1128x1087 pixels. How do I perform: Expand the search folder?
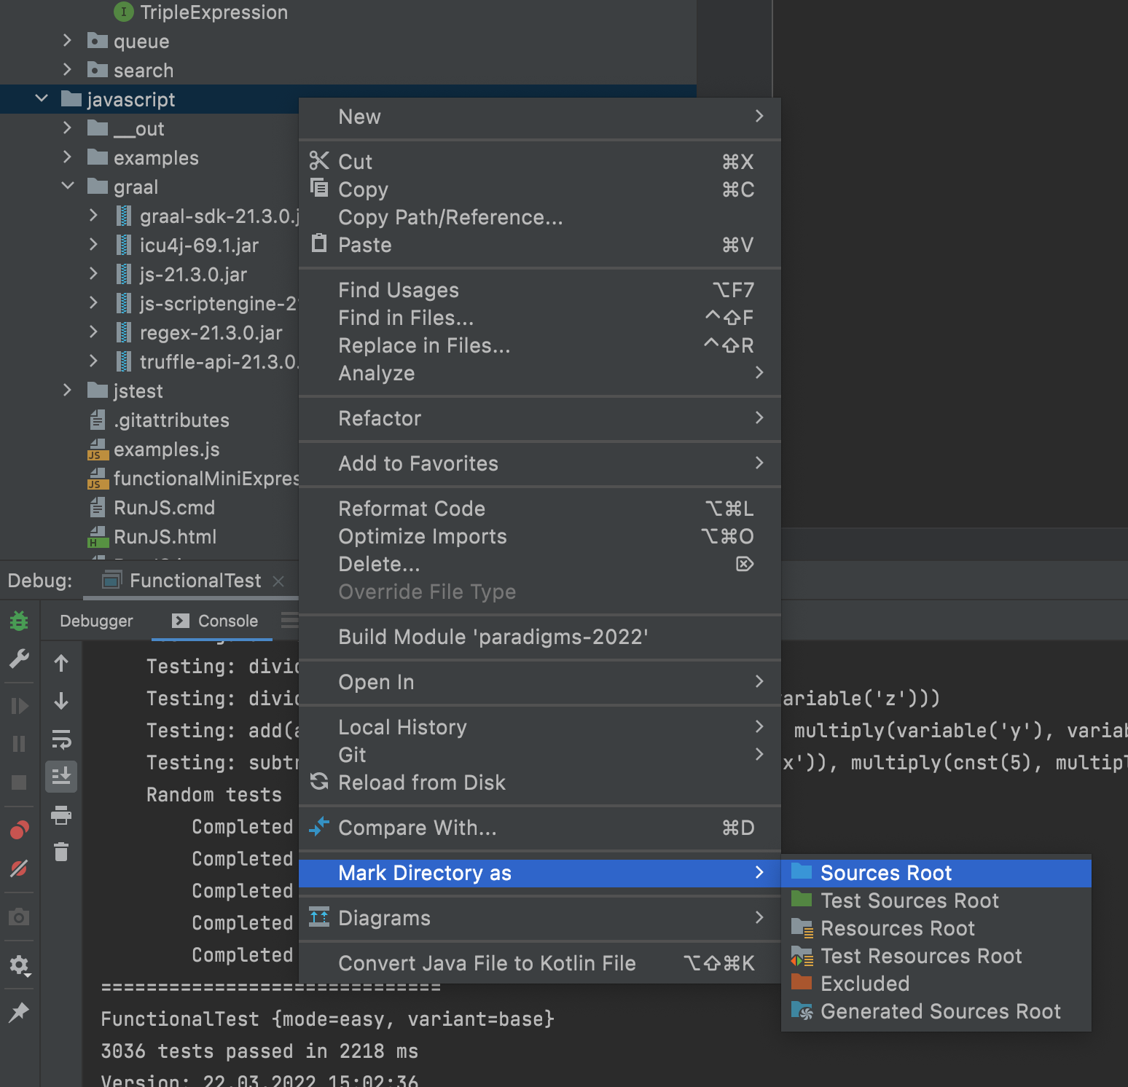pos(67,69)
